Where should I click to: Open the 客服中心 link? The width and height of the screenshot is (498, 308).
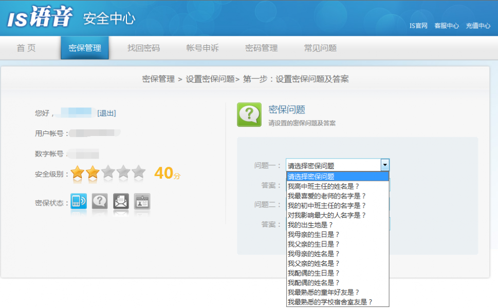pyautogui.click(x=446, y=25)
